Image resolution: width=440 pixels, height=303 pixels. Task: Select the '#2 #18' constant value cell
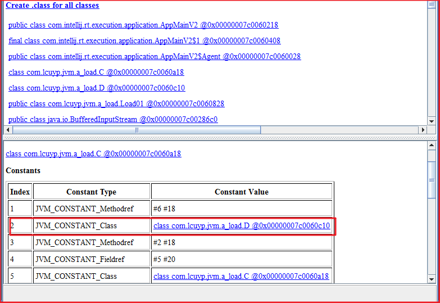pos(242,242)
